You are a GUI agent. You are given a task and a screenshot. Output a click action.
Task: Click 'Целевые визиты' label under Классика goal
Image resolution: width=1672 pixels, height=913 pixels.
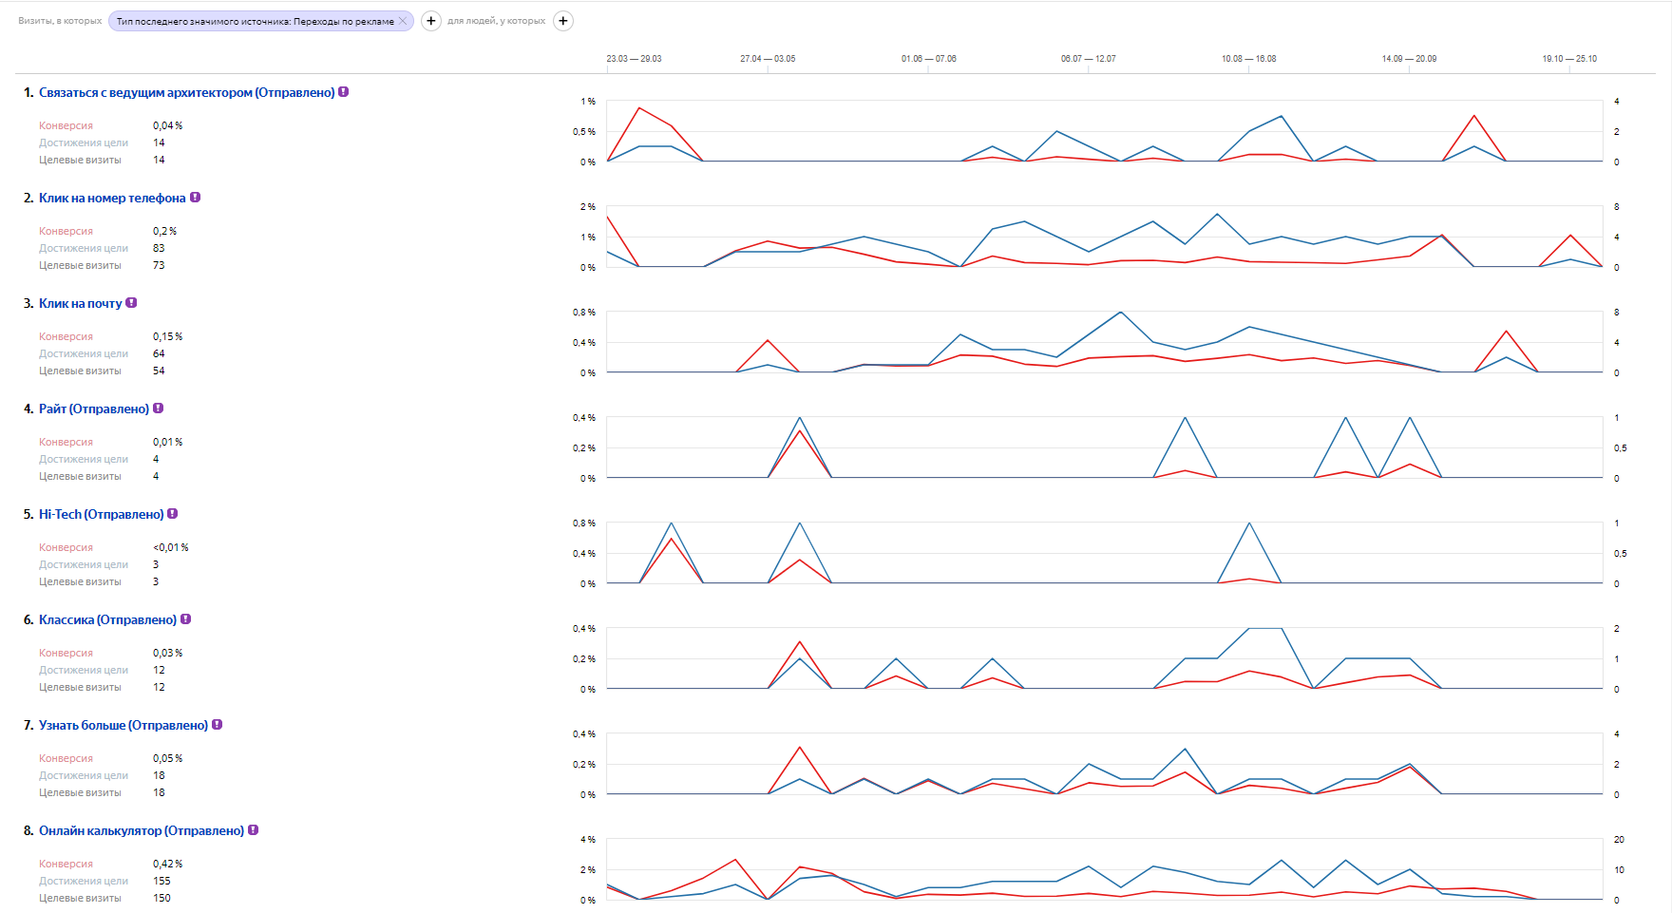click(80, 687)
